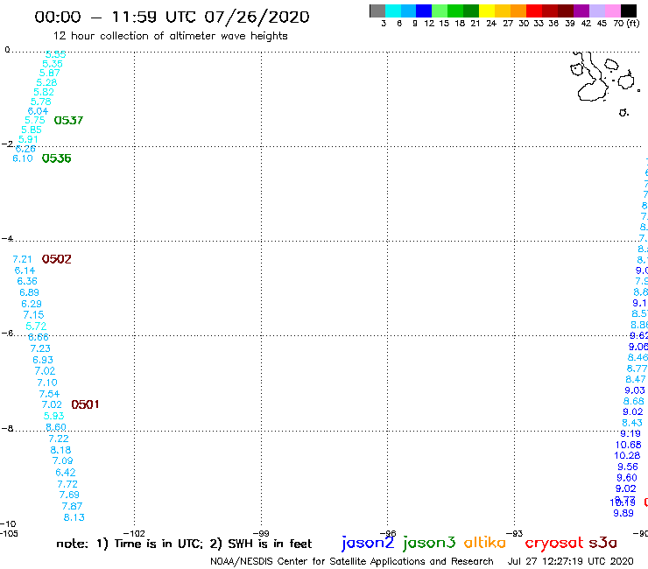Click the wave height value 5.35
Viewport: 648px width, 569px height.
(53, 64)
